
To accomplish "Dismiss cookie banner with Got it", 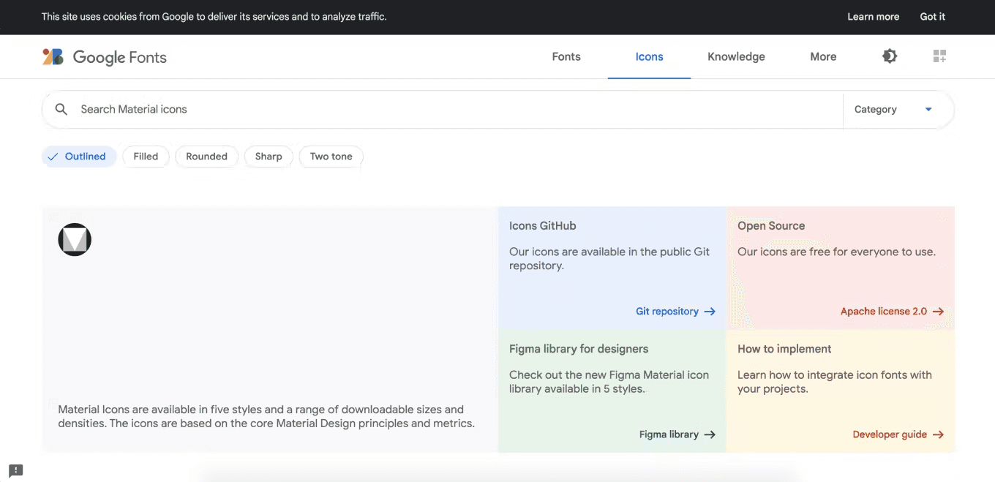I will 932,17.
